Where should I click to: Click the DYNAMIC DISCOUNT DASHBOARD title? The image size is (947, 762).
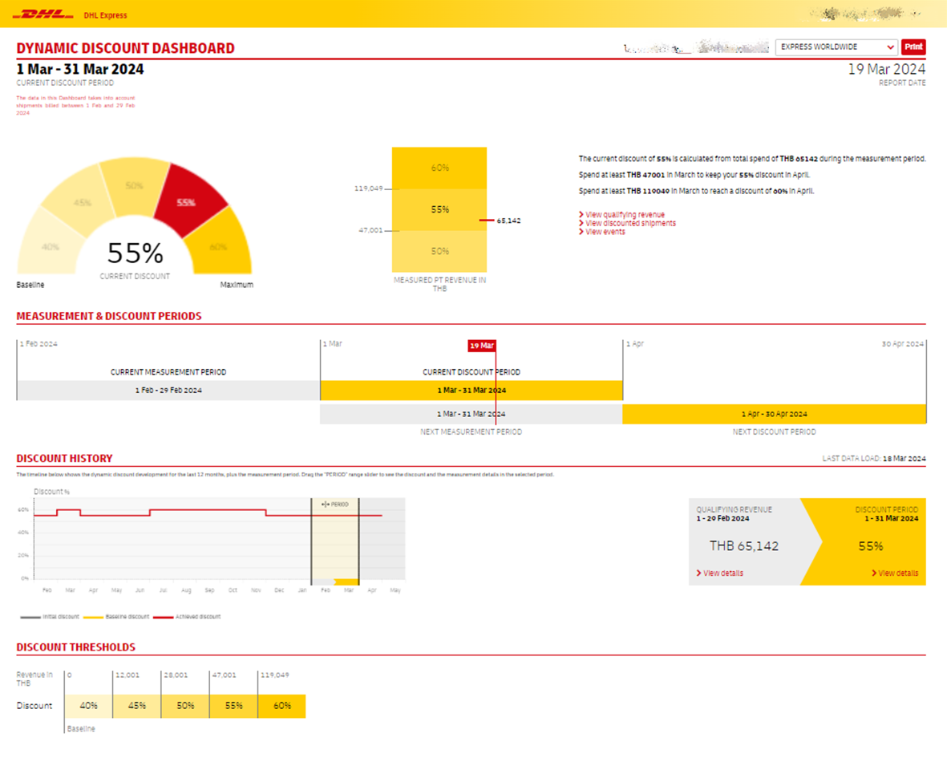coord(126,48)
